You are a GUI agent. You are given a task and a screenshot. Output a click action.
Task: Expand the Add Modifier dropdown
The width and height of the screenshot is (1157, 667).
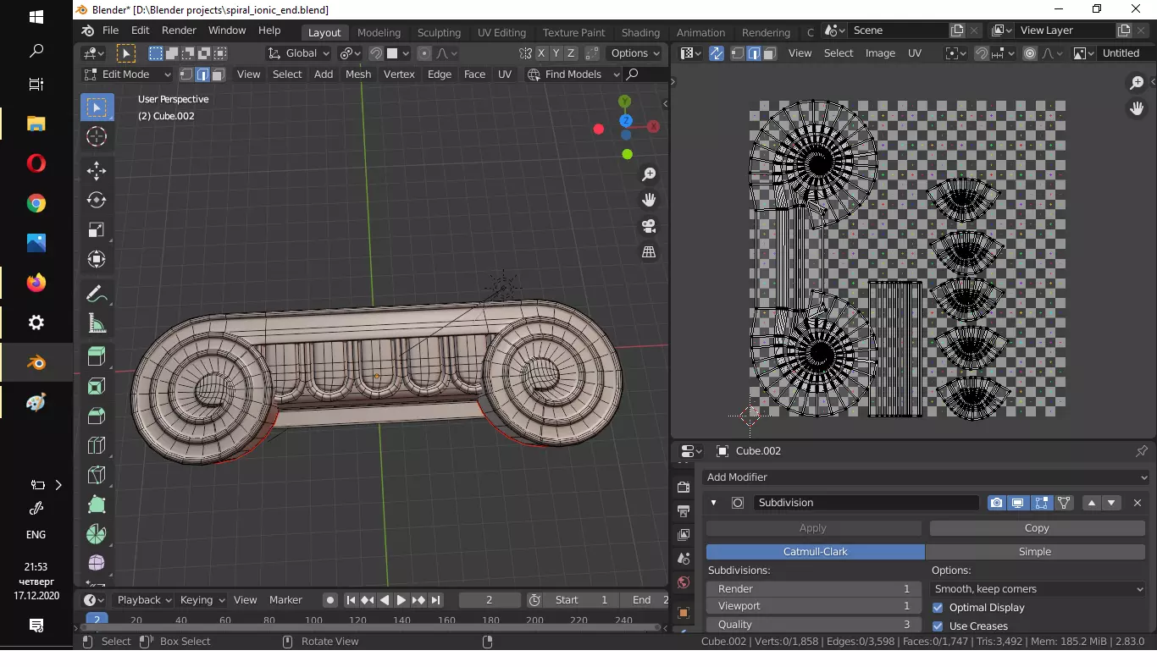tap(926, 477)
